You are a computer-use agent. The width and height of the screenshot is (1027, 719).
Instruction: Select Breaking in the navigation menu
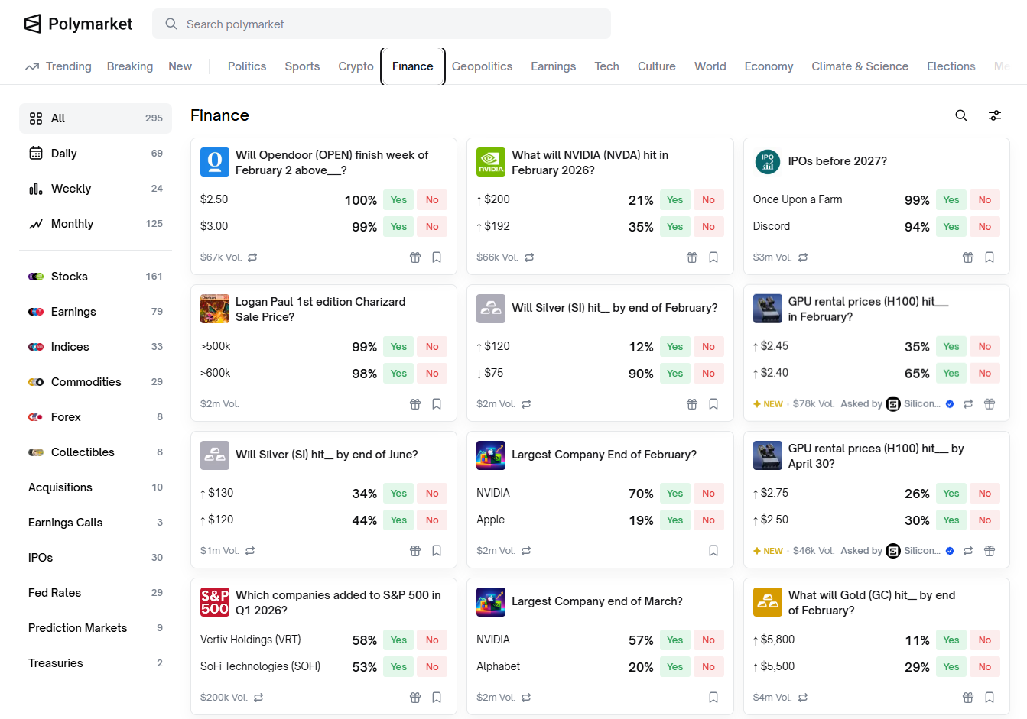pos(129,66)
